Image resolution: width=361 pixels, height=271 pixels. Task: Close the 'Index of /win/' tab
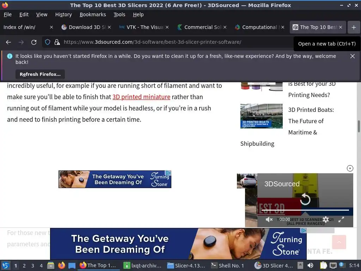tap(51, 27)
